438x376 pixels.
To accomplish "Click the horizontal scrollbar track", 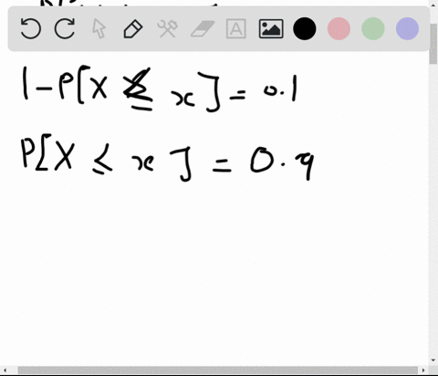I will pos(217,371).
